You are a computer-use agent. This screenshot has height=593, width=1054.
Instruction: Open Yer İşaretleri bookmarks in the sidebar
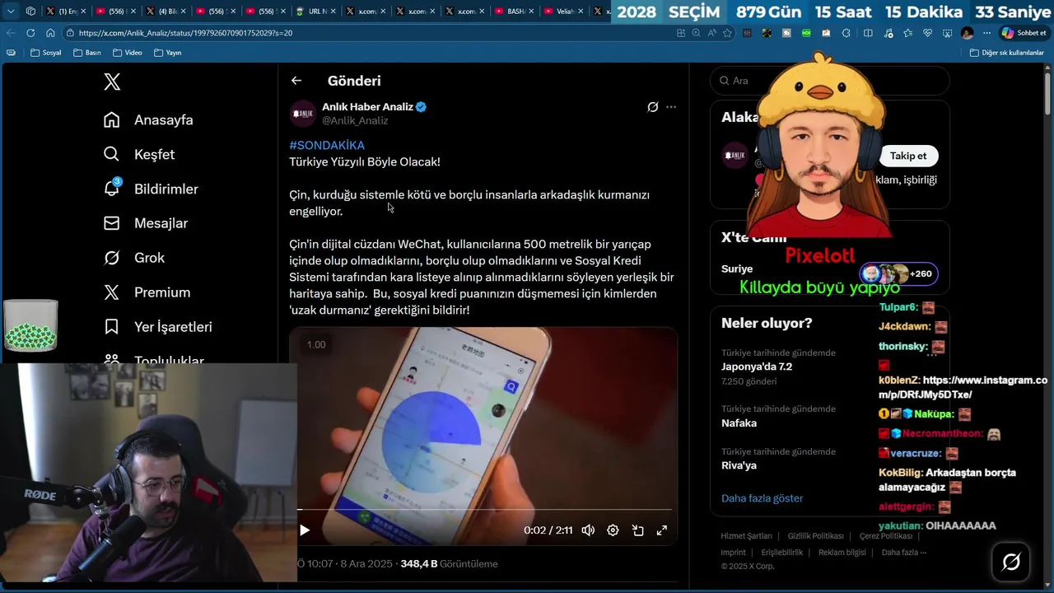pyautogui.click(x=158, y=327)
